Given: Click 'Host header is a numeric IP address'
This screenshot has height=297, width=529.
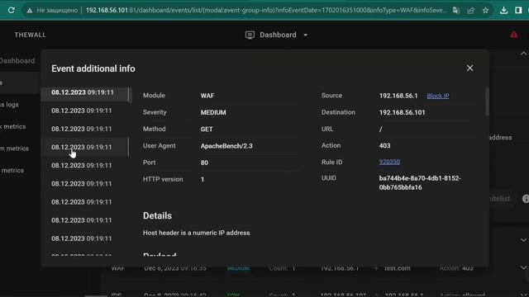Looking at the screenshot, I should [197, 233].
